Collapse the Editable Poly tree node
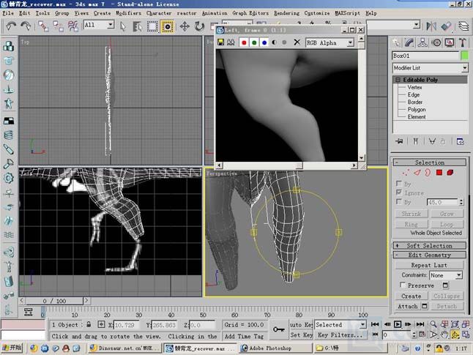 coord(398,80)
